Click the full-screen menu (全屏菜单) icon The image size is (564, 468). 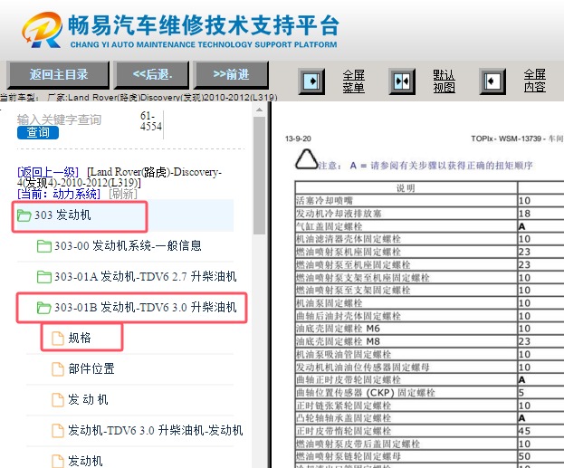[311, 81]
